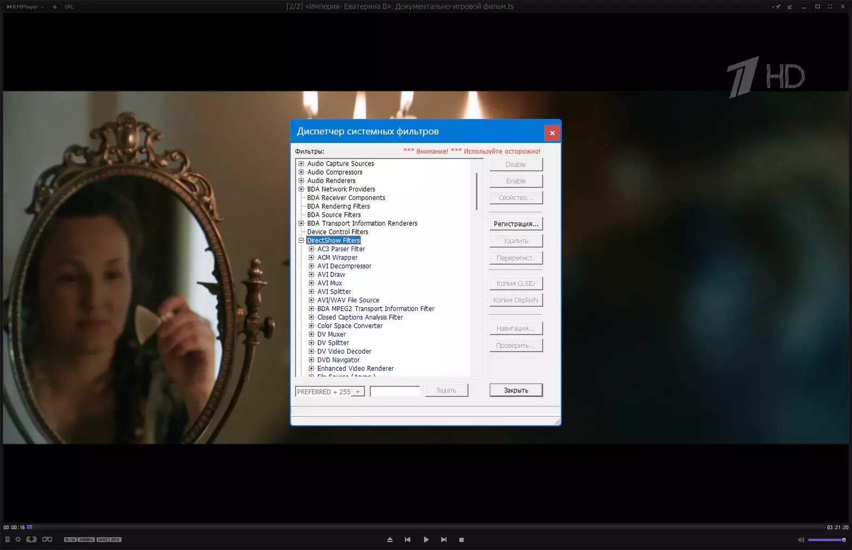Click the Закрыть close button

pos(516,390)
